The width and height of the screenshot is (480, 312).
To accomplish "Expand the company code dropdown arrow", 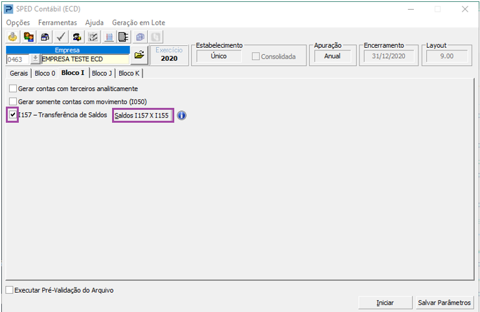I will tap(35, 59).
